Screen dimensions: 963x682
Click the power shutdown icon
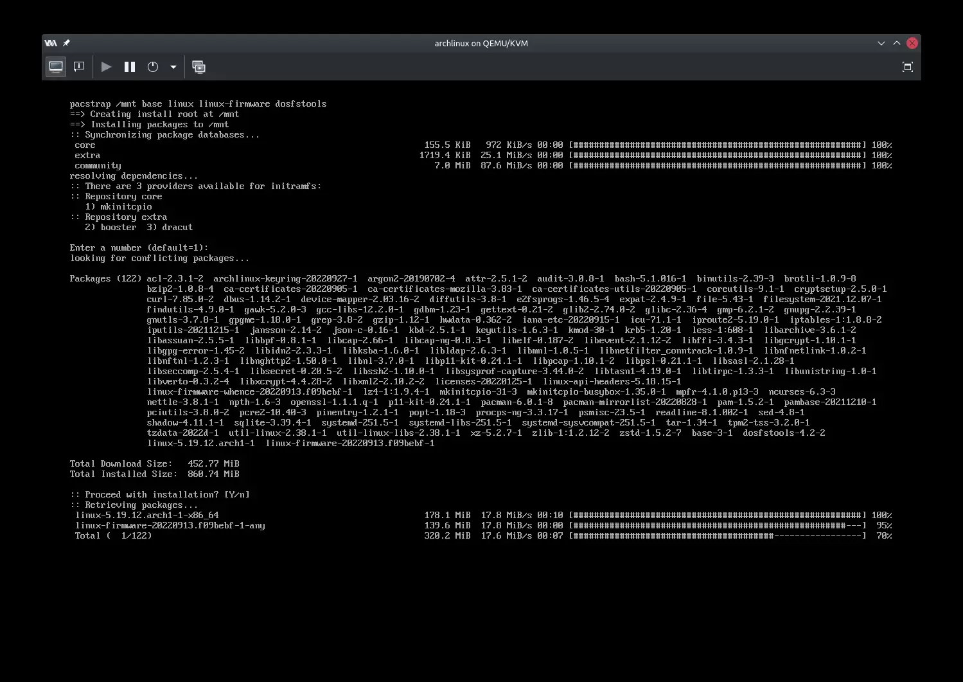coord(153,67)
